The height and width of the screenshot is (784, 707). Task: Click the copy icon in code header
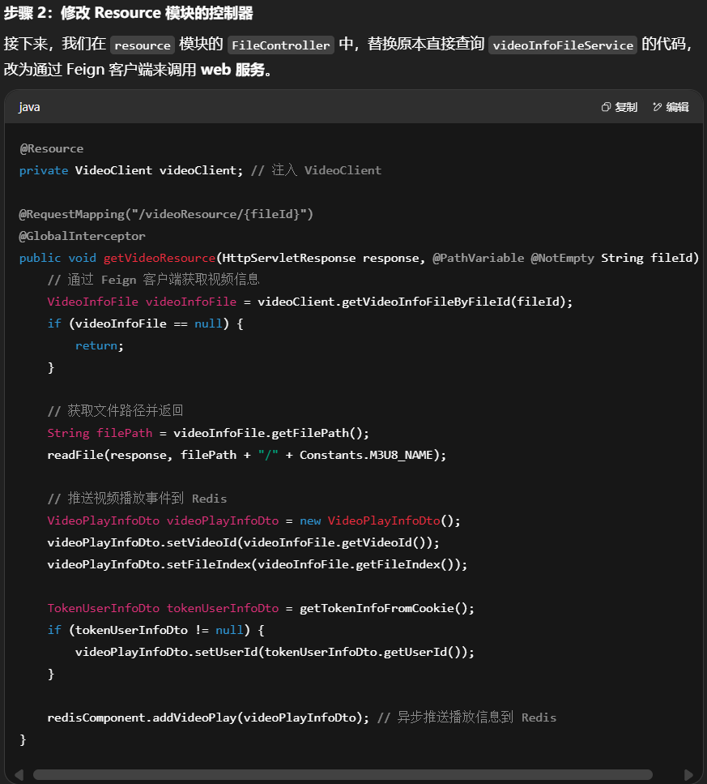606,107
